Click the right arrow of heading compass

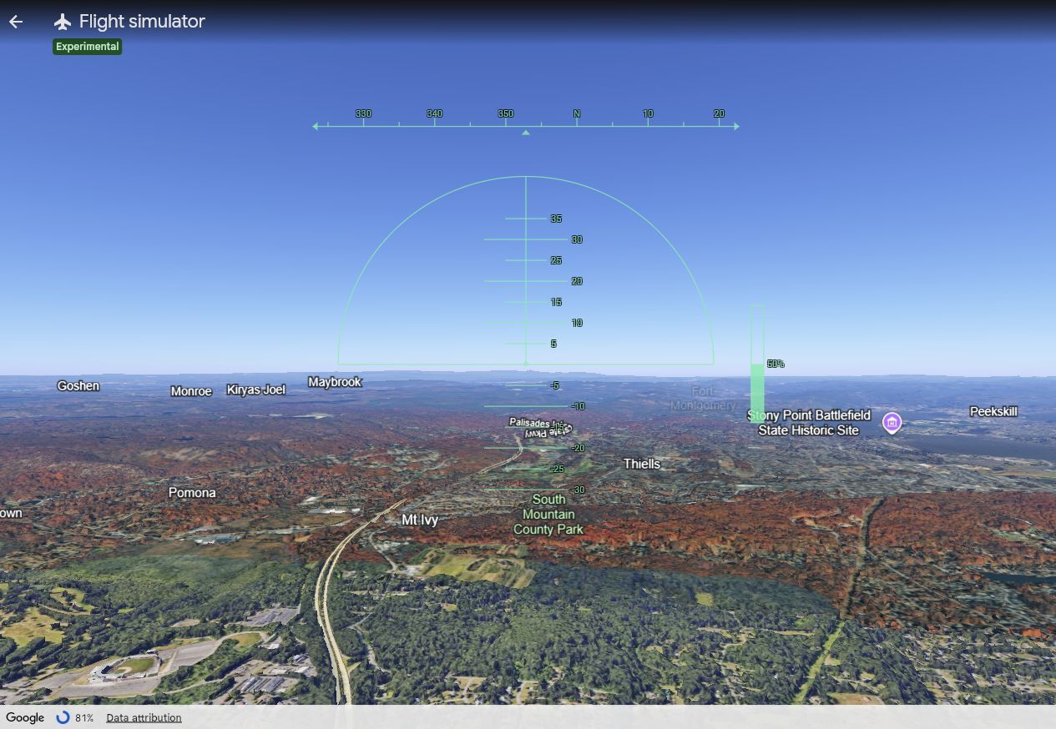[x=736, y=126]
